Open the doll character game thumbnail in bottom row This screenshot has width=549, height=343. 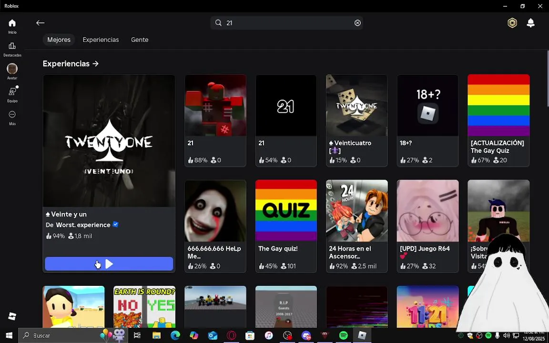[x=73, y=307]
